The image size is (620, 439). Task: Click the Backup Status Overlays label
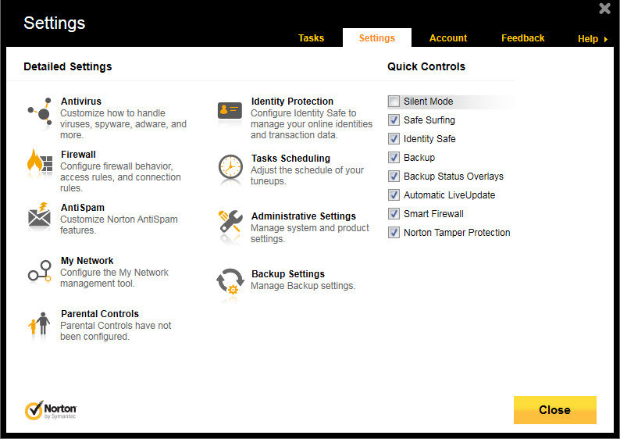click(454, 176)
